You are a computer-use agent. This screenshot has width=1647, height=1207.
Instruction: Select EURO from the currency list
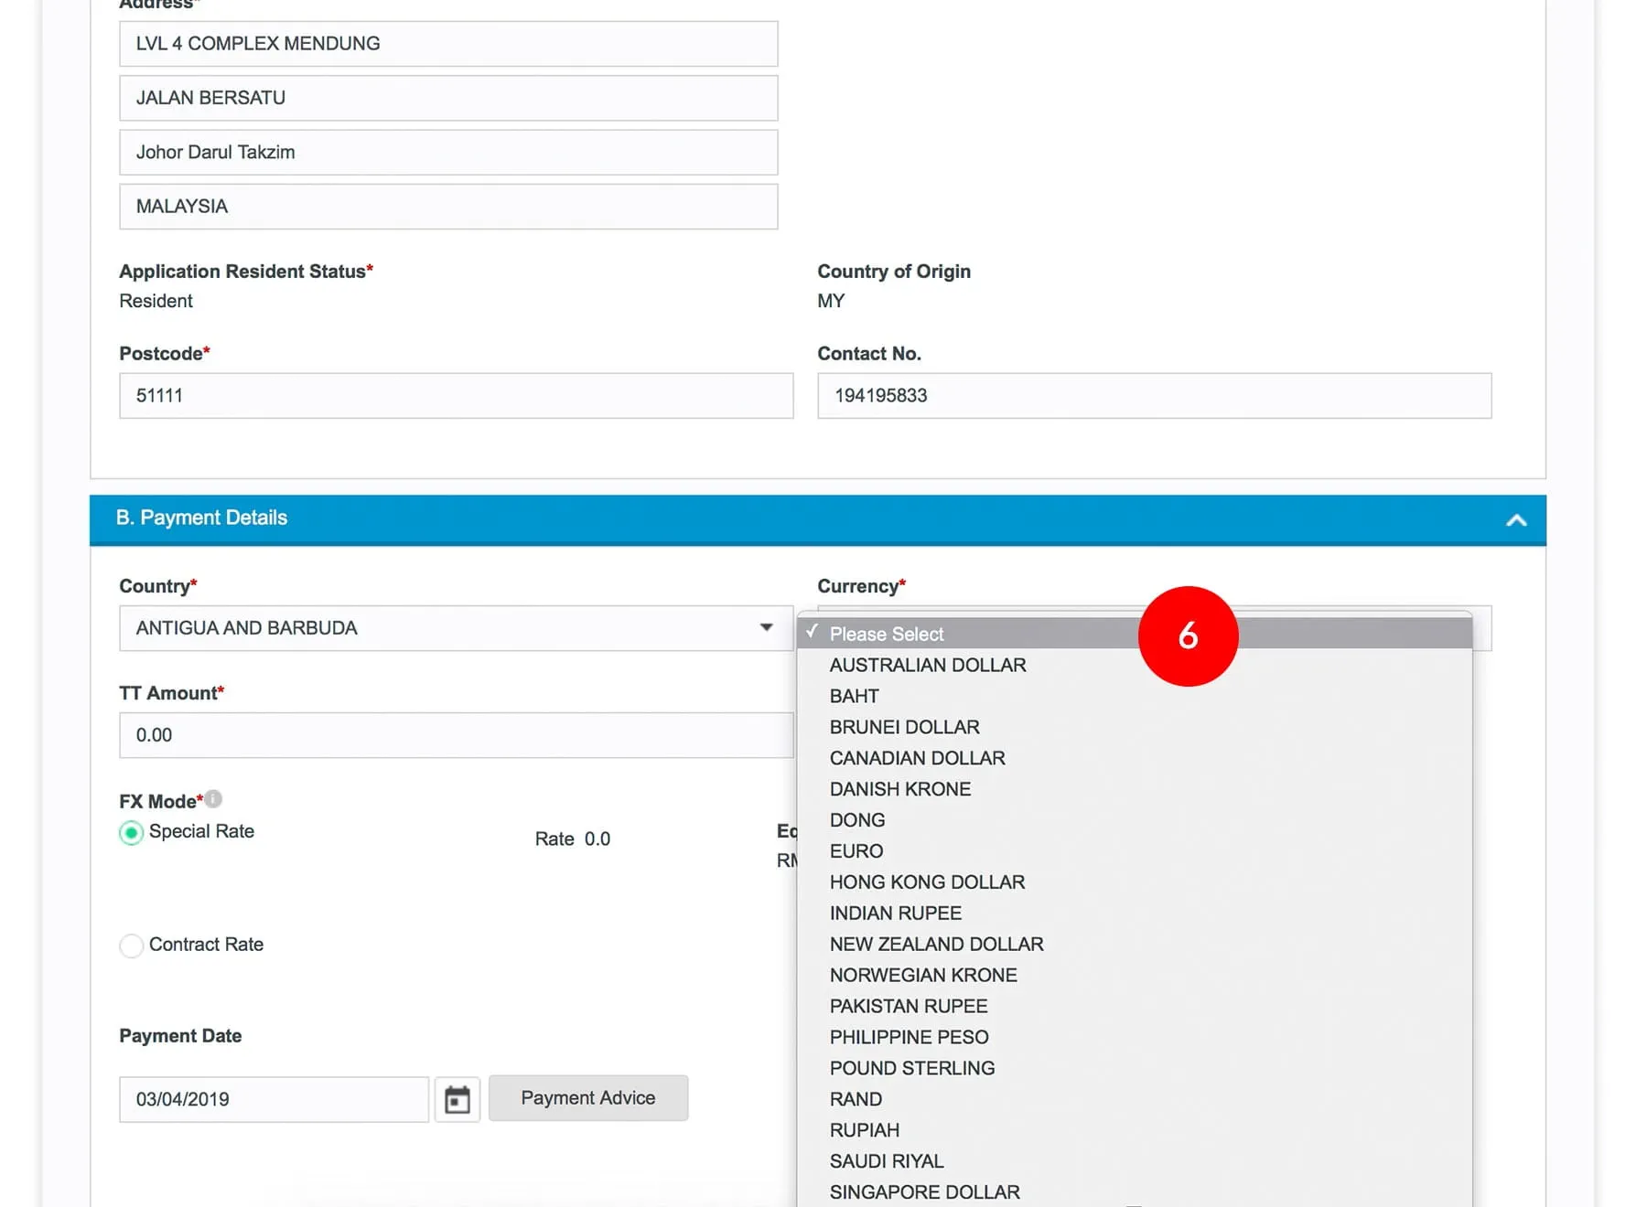pyautogui.click(x=856, y=851)
